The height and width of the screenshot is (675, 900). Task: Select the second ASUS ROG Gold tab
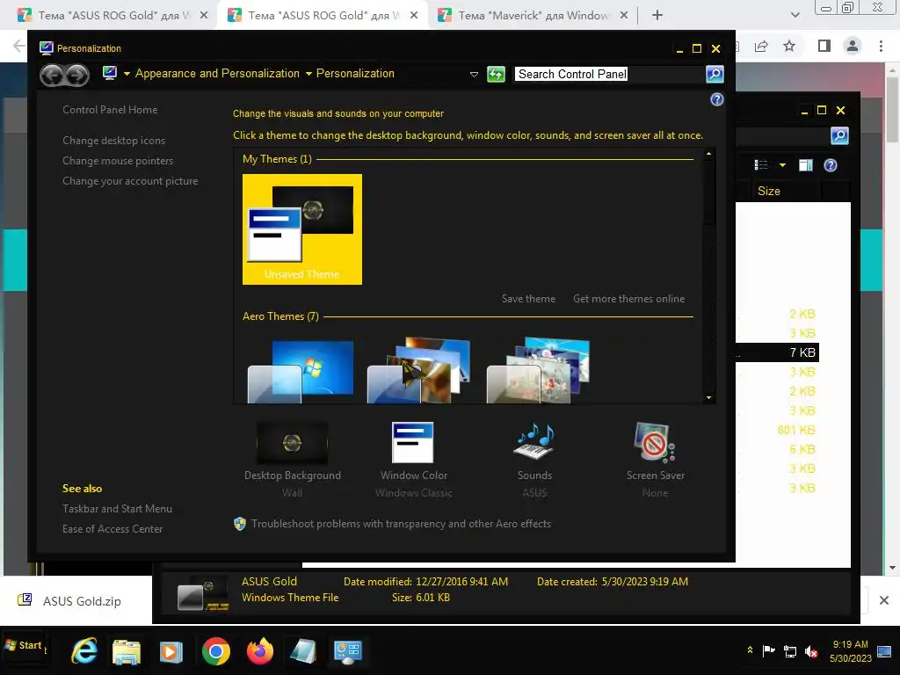(322, 16)
